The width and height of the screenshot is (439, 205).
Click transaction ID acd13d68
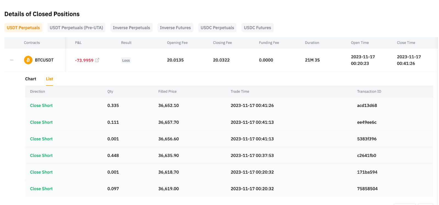click(367, 106)
